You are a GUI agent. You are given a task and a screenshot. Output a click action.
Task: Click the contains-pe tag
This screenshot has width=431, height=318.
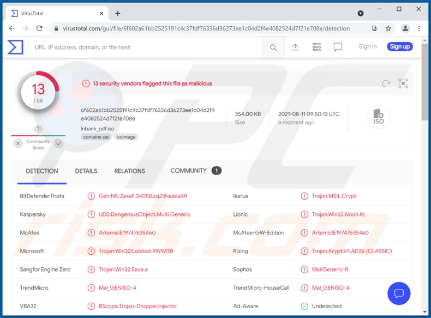[x=96, y=137]
